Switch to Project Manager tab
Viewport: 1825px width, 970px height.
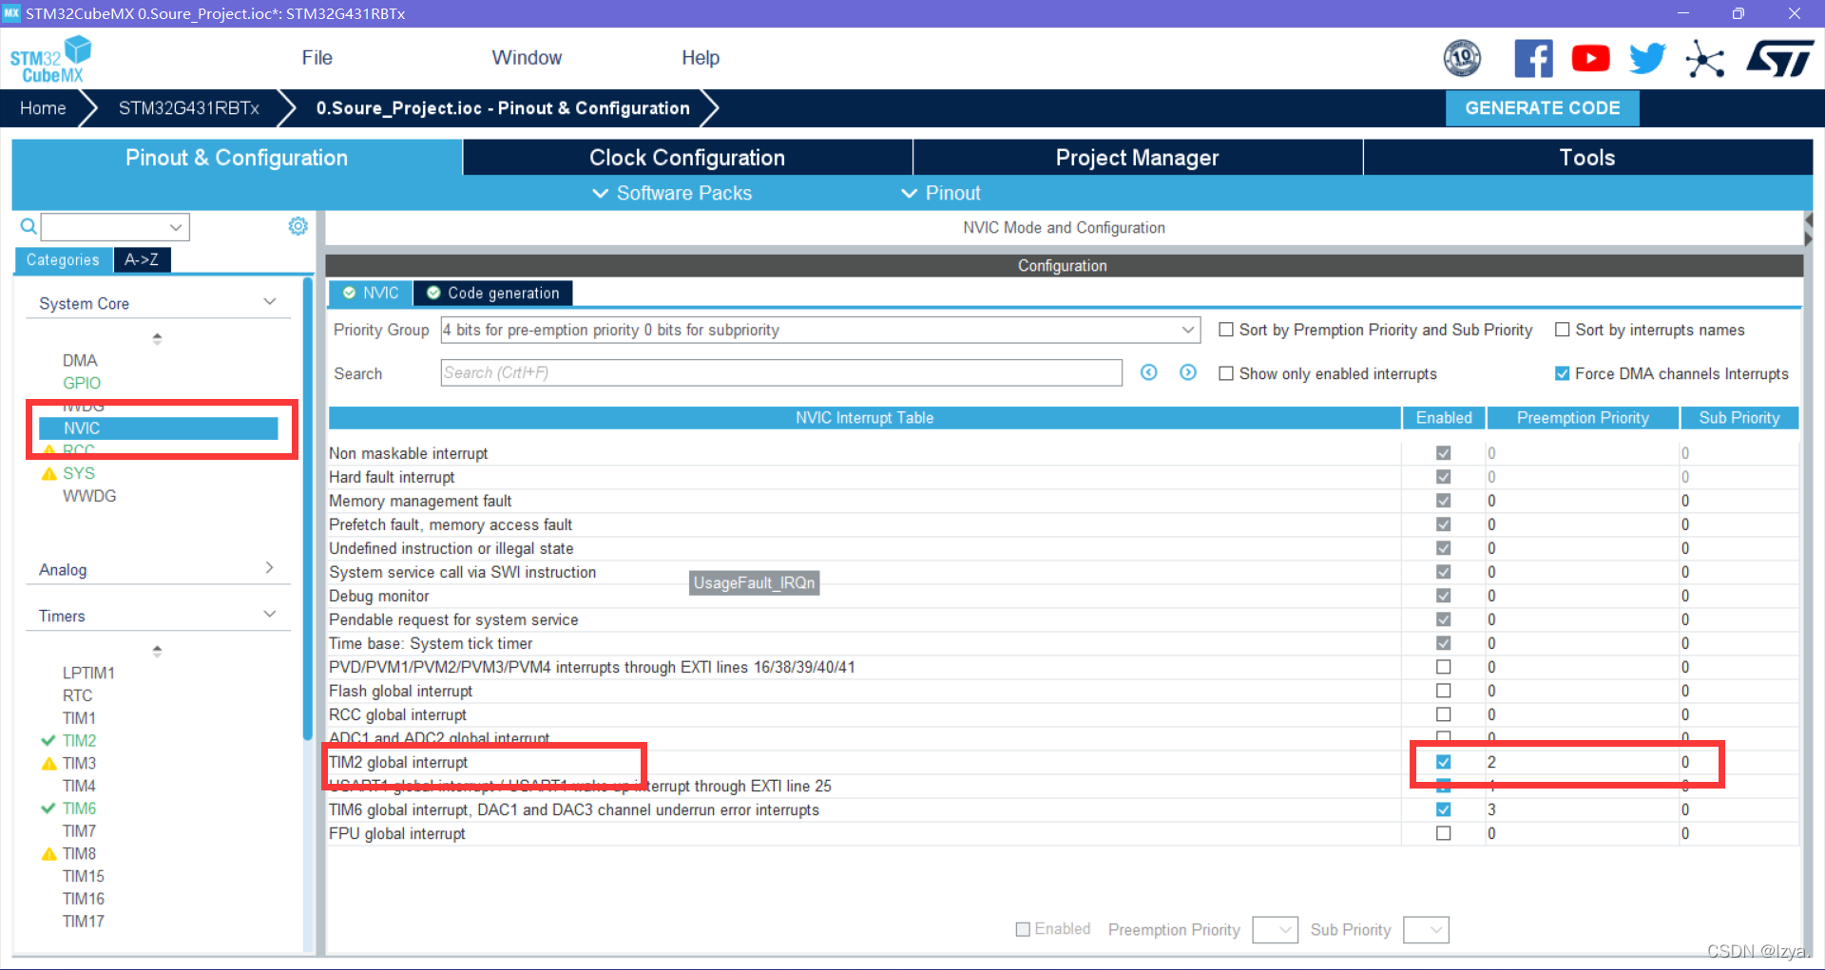(1137, 158)
